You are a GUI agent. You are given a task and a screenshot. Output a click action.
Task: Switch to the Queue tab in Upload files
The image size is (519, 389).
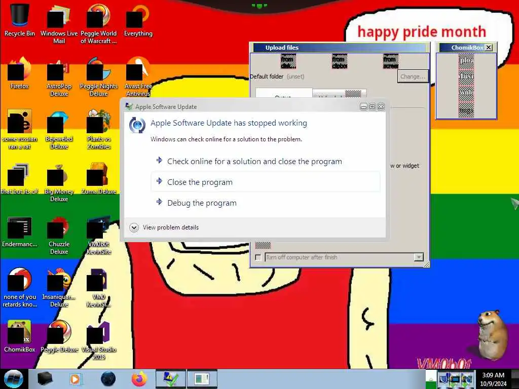pos(284,93)
